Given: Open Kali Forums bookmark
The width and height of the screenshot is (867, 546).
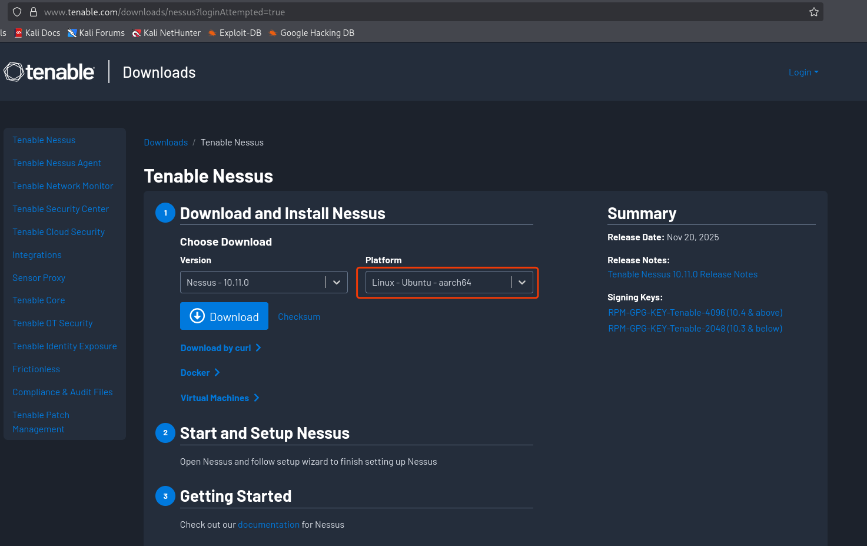Looking at the screenshot, I should [96, 33].
